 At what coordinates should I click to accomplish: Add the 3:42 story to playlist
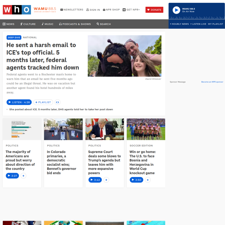click(106, 180)
